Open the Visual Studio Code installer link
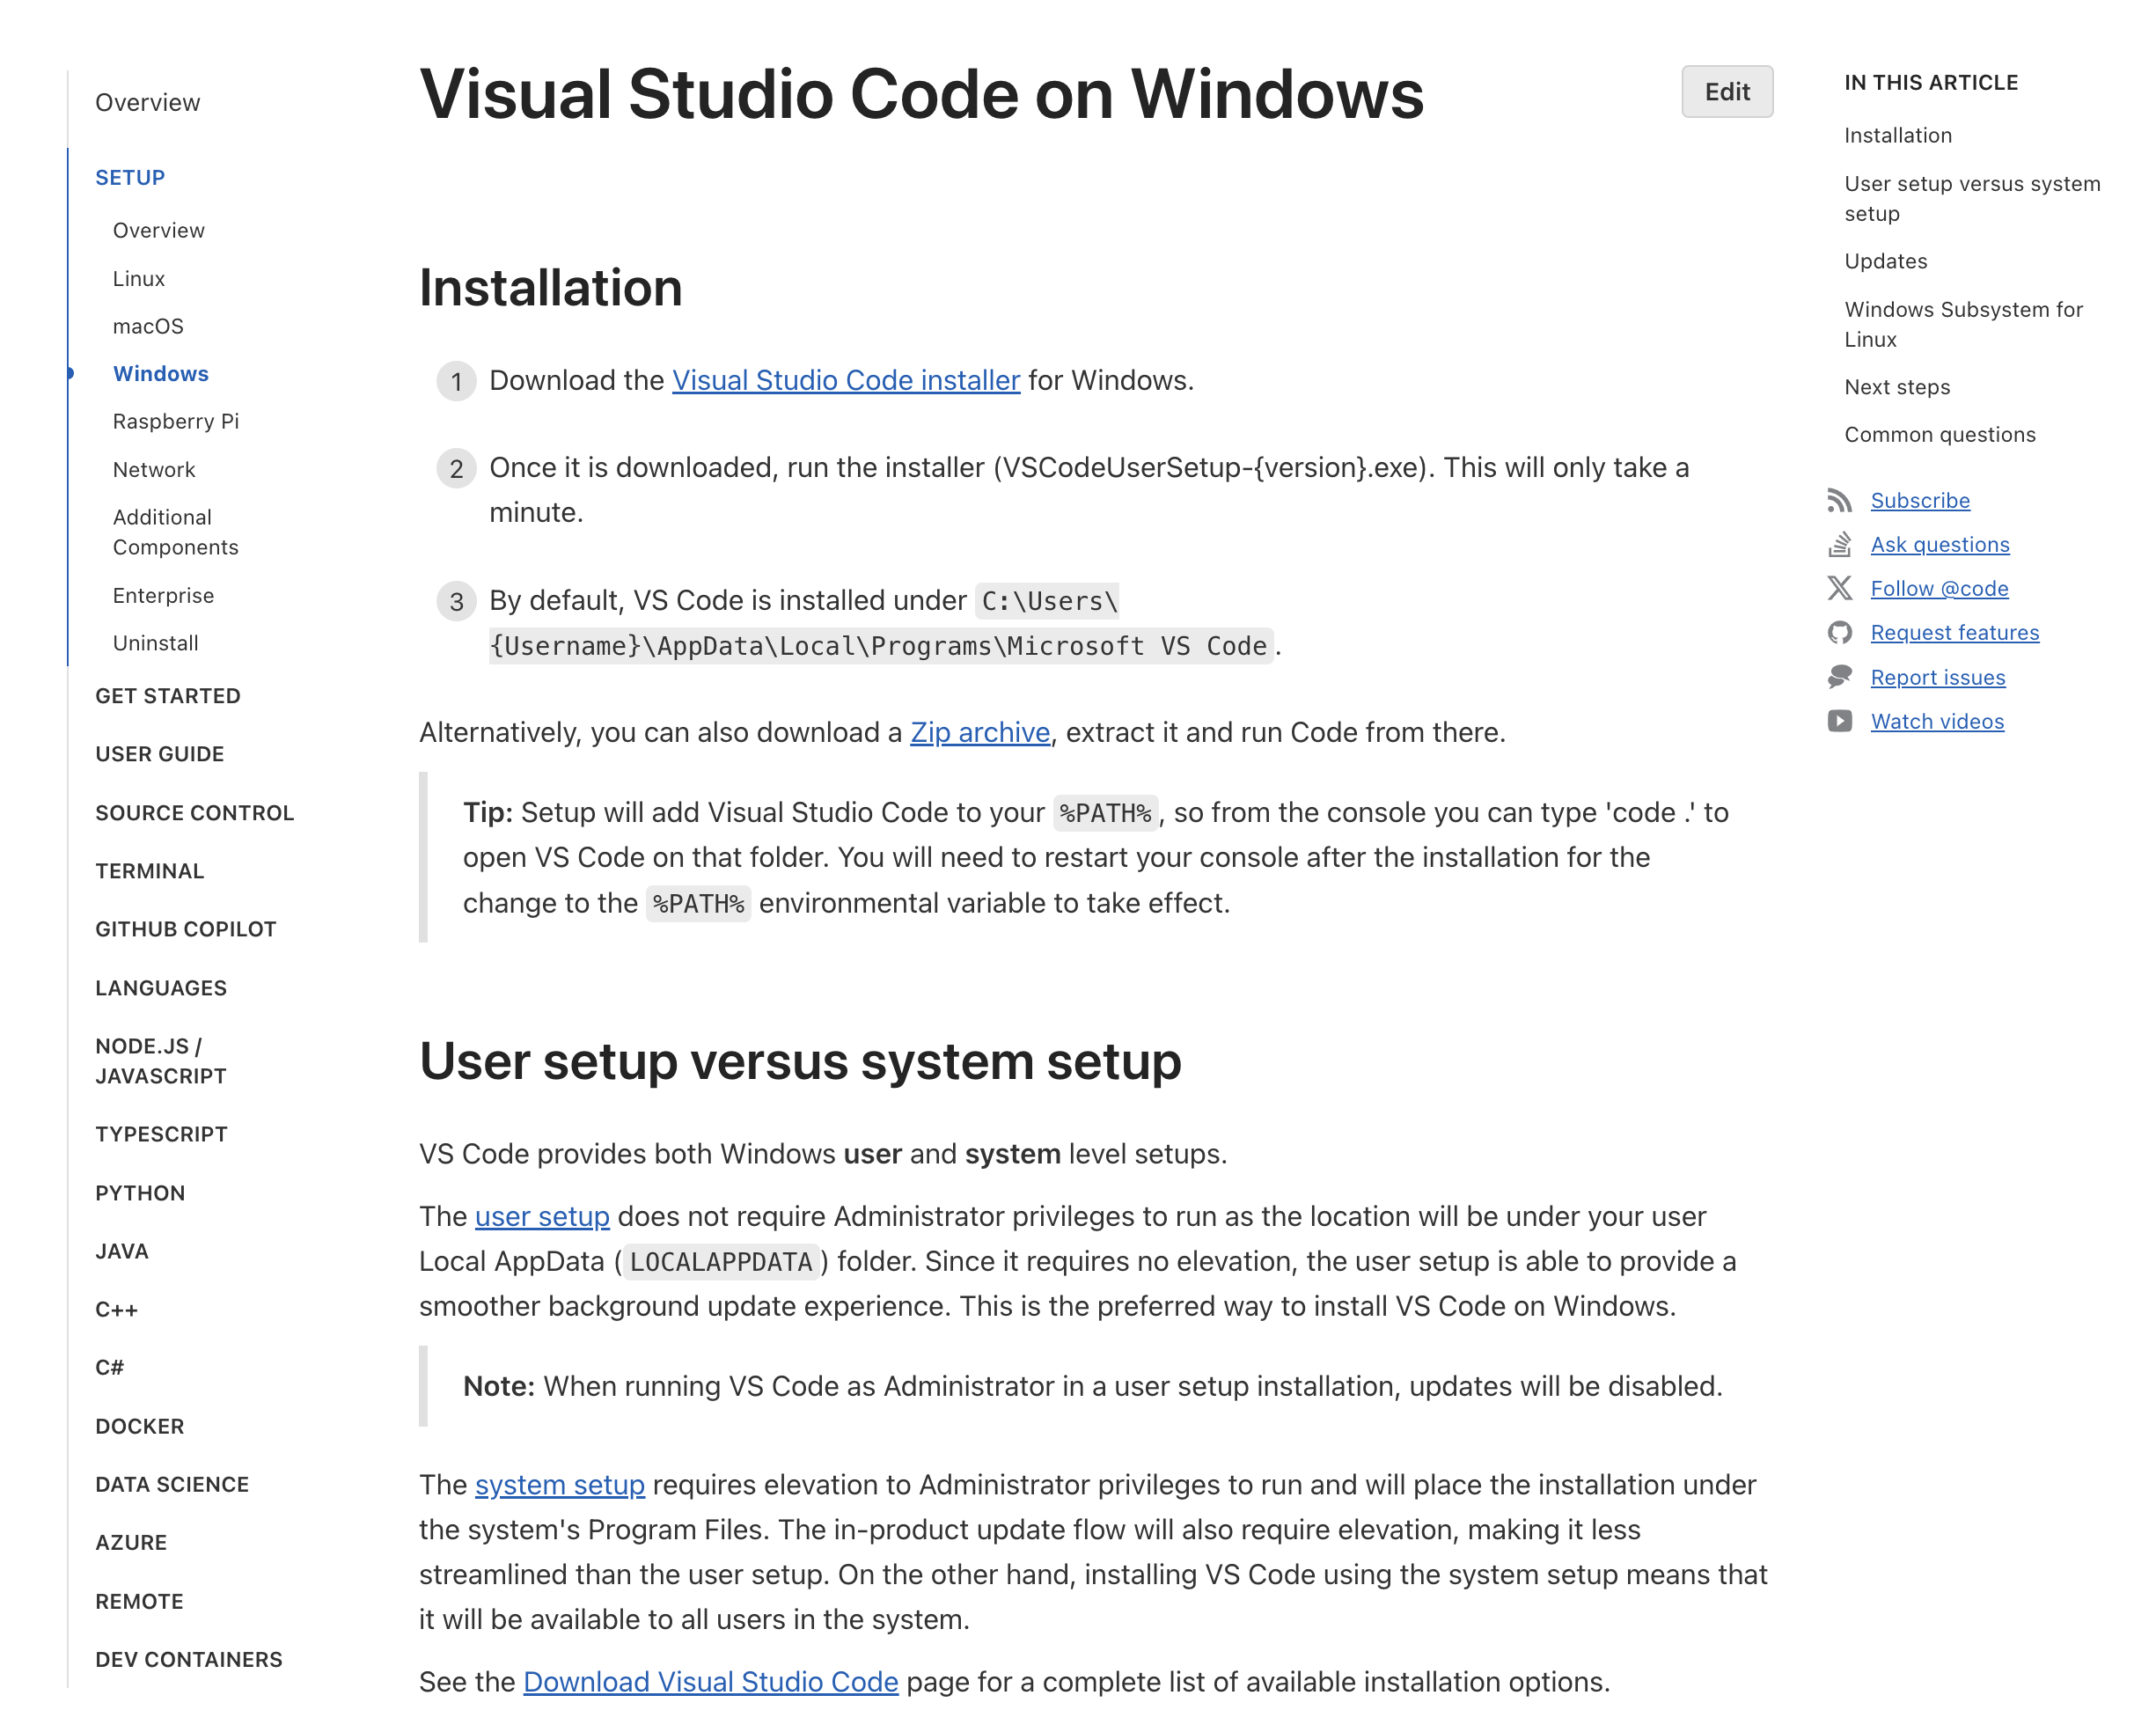 [845, 381]
